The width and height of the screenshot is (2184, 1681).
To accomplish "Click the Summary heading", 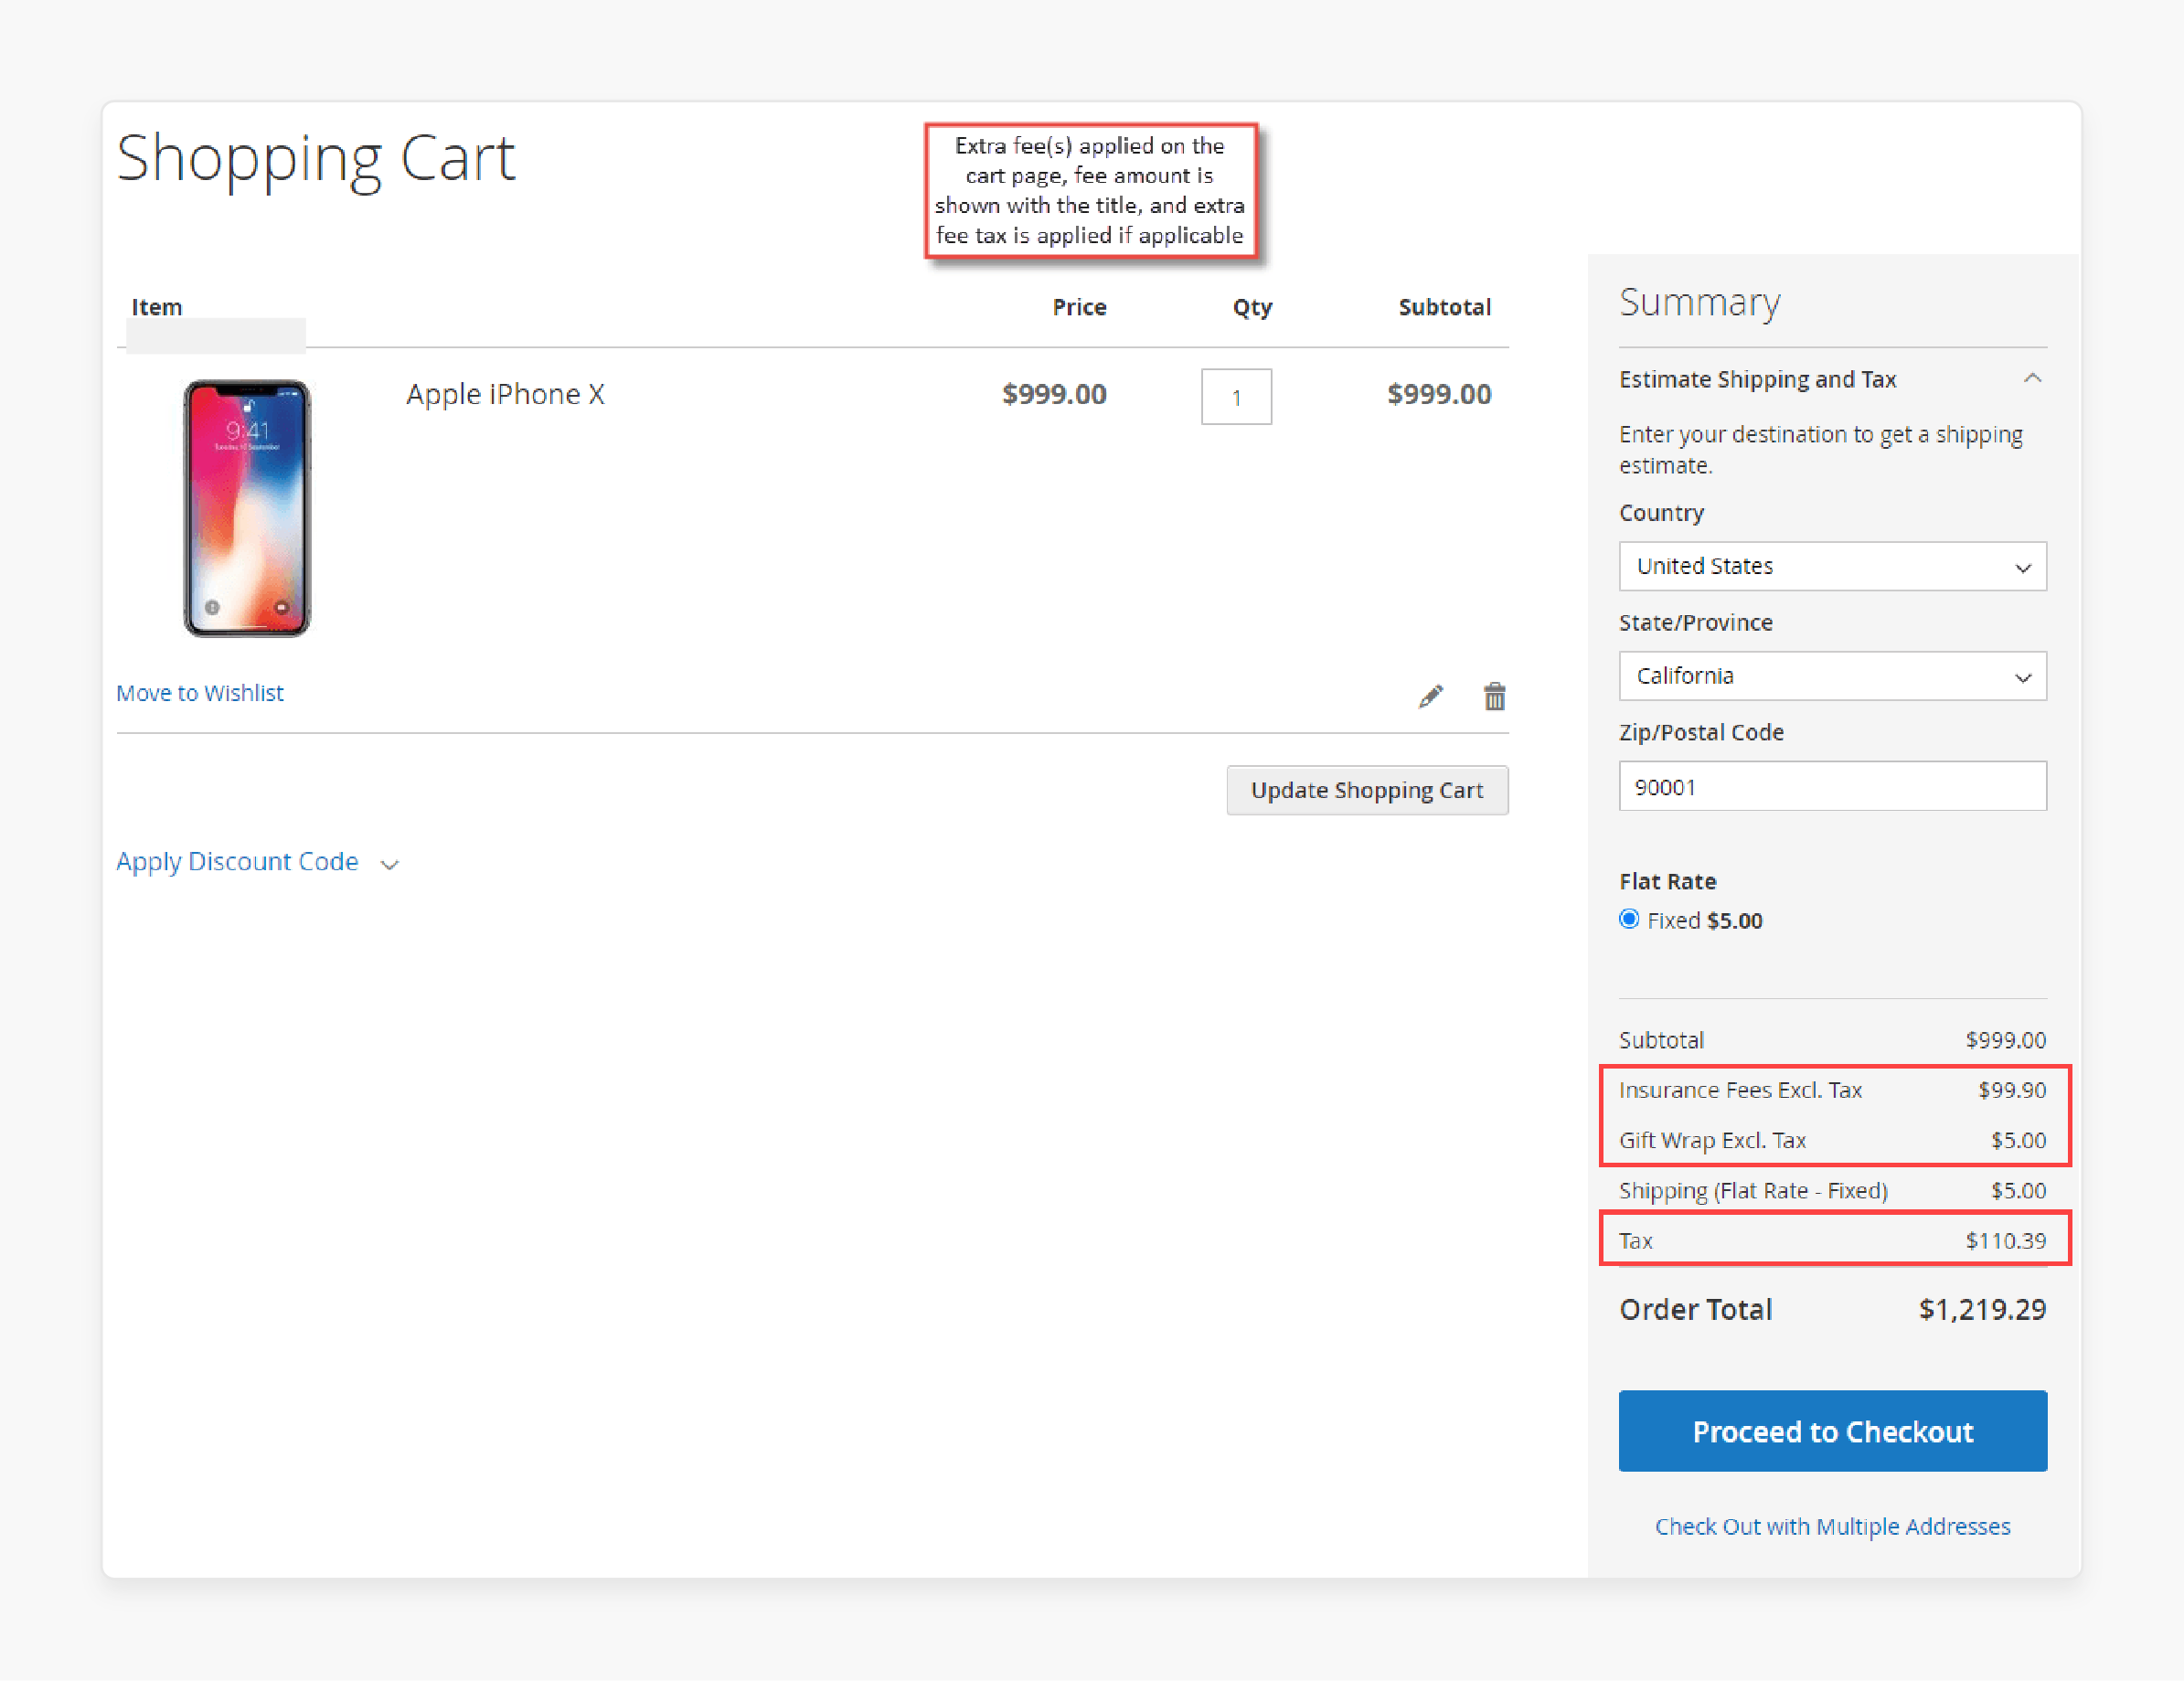I will click(1699, 302).
